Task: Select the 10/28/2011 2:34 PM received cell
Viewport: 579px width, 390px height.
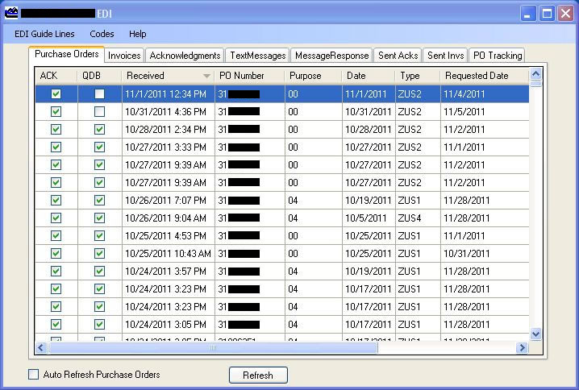Action: coord(169,129)
